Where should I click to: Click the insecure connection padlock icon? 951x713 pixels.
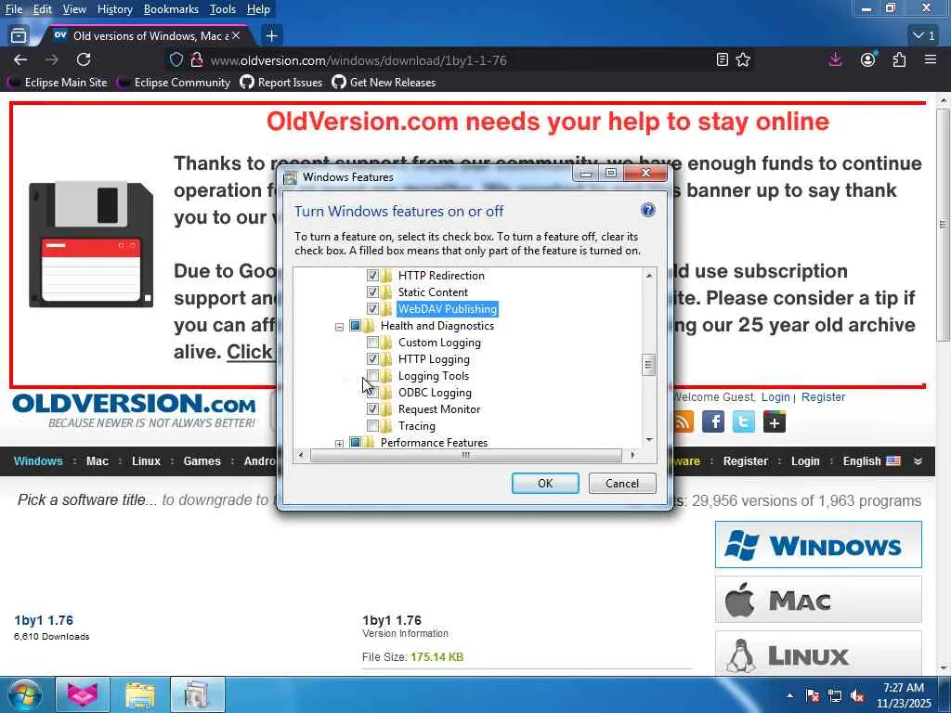point(196,59)
